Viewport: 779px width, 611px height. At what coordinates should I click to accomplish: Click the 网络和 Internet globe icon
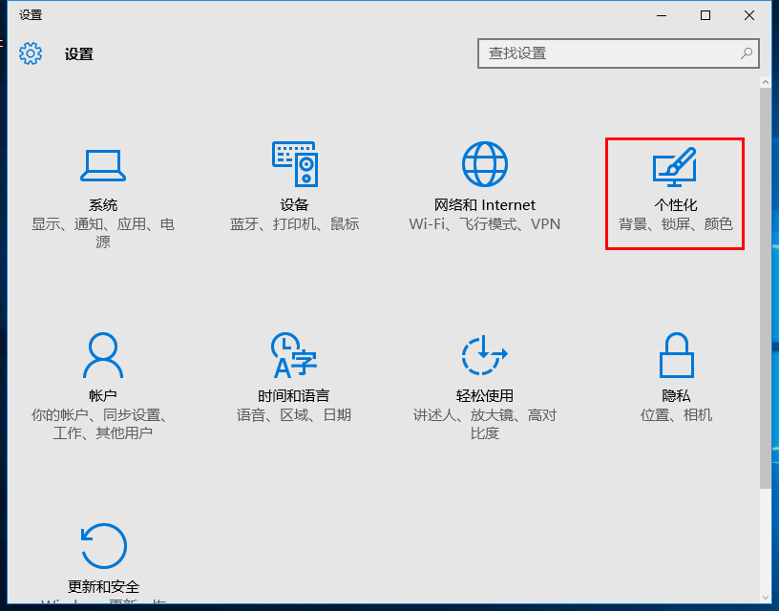(x=485, y=164)
